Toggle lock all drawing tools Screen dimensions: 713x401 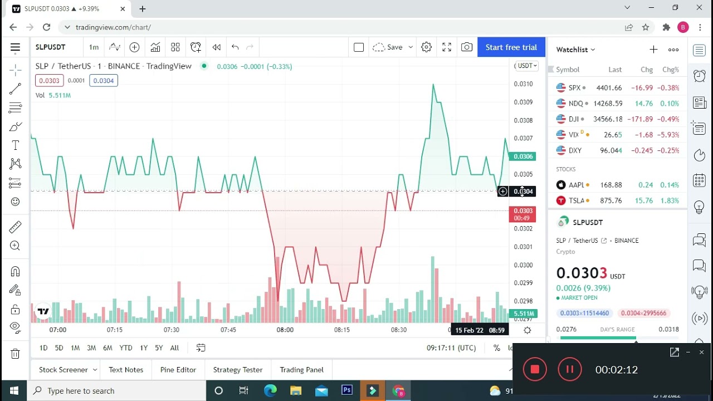(x=15, y=309)
